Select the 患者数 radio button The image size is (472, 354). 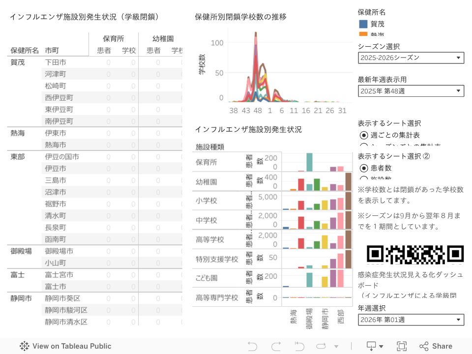click(x=364, y=168)
